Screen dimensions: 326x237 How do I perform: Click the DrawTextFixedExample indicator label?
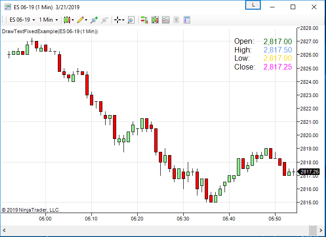pos(50,31)
